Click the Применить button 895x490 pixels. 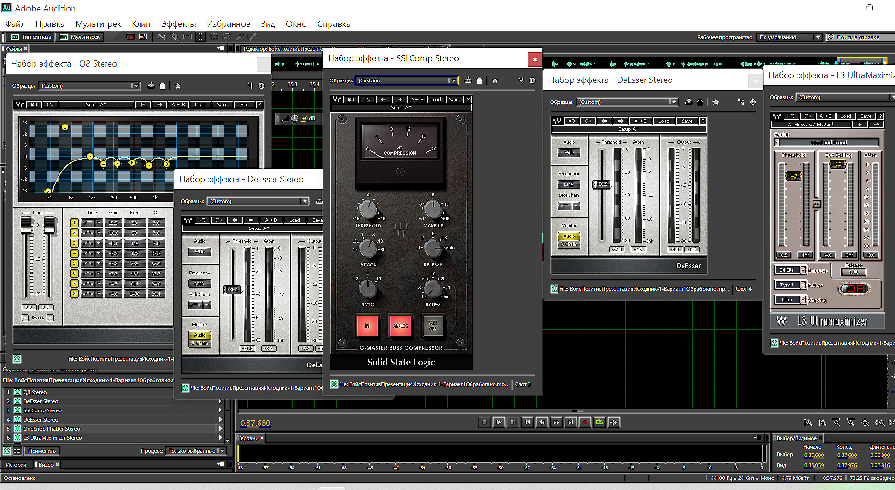[x=42, y=451]
